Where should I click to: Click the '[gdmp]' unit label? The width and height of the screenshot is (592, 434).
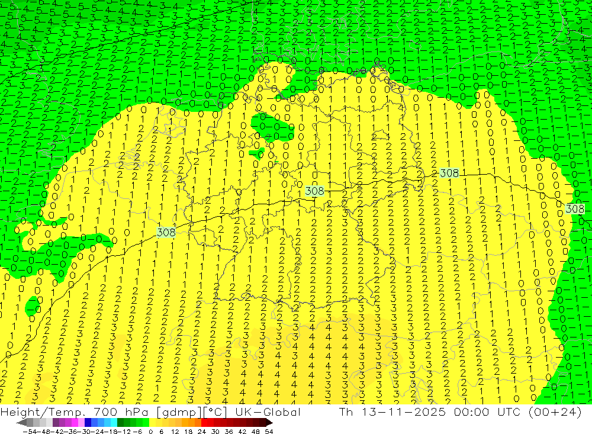click(x=178, y=412)
